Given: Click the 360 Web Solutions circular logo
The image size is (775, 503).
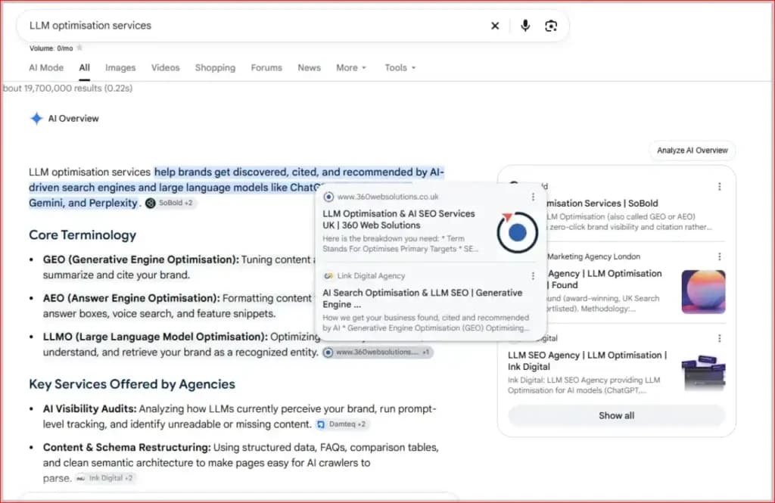Looking at the screenshot, I should pos(517,232).
